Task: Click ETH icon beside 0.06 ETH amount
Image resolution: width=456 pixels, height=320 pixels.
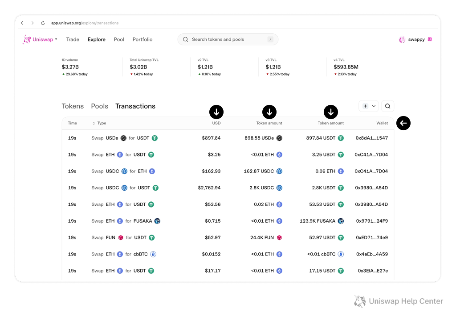Action: [341, 171]
